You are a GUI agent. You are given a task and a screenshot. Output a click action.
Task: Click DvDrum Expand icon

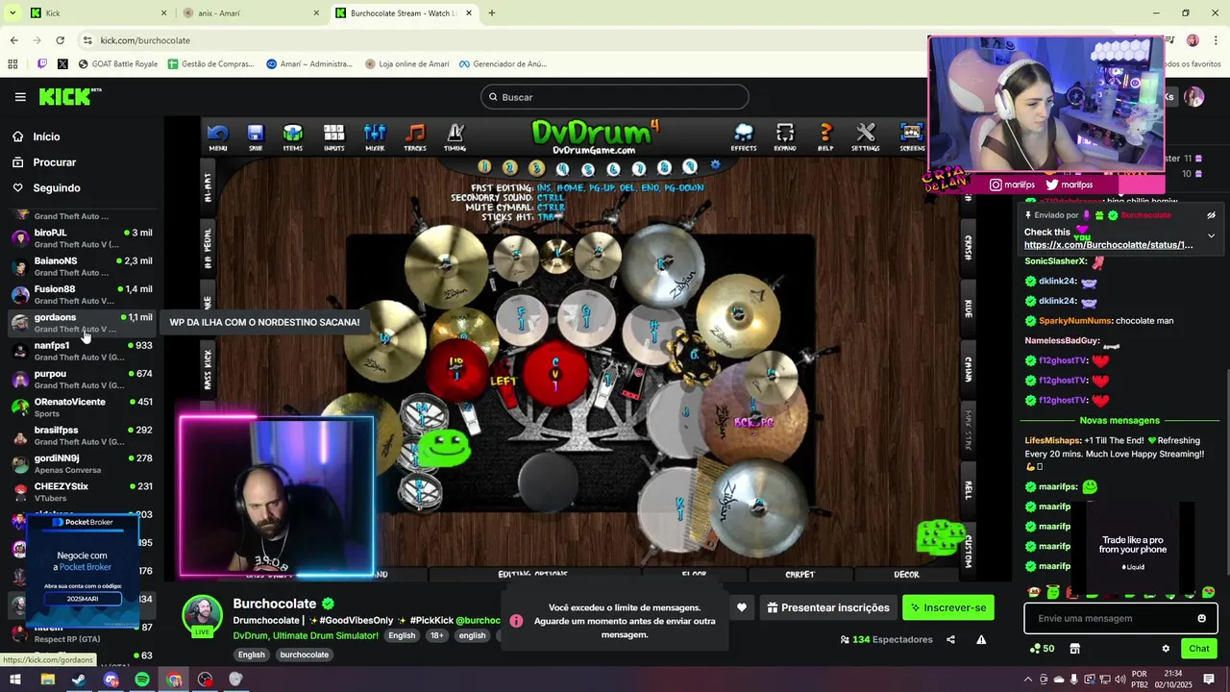pyautogui.click(x=785, y=137)
